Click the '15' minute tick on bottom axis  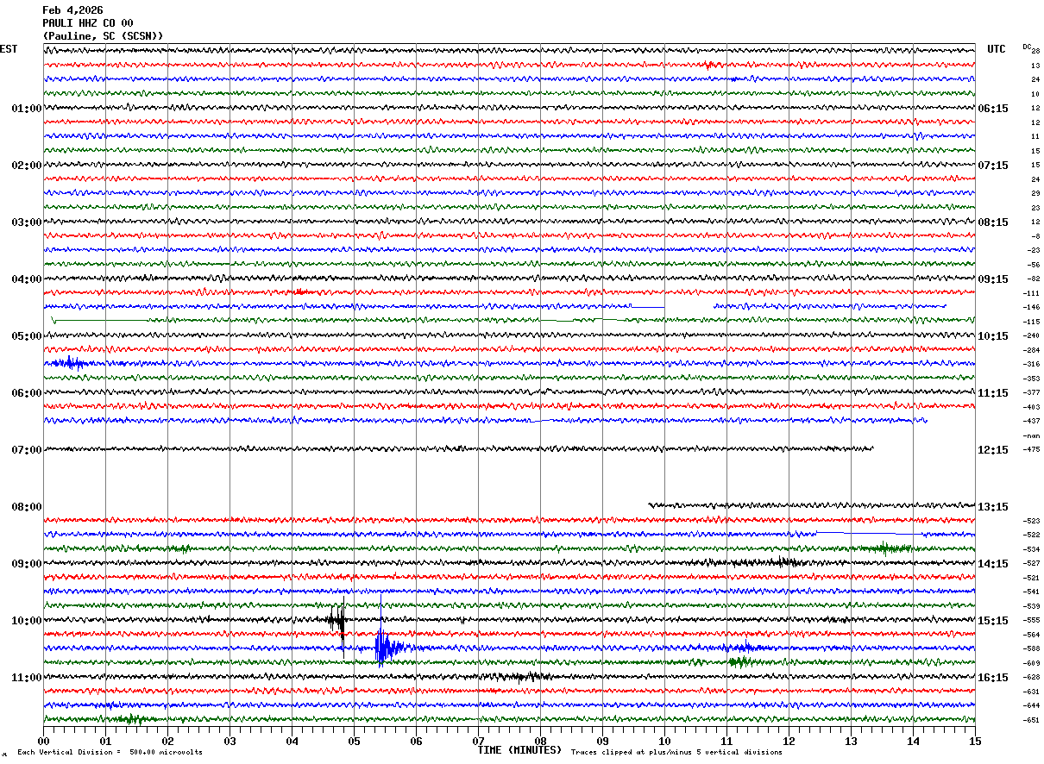coord(975,741)
